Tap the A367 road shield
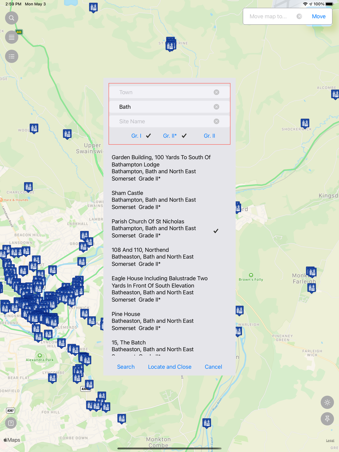Viewport: 339px width, 452px height. 11,411
